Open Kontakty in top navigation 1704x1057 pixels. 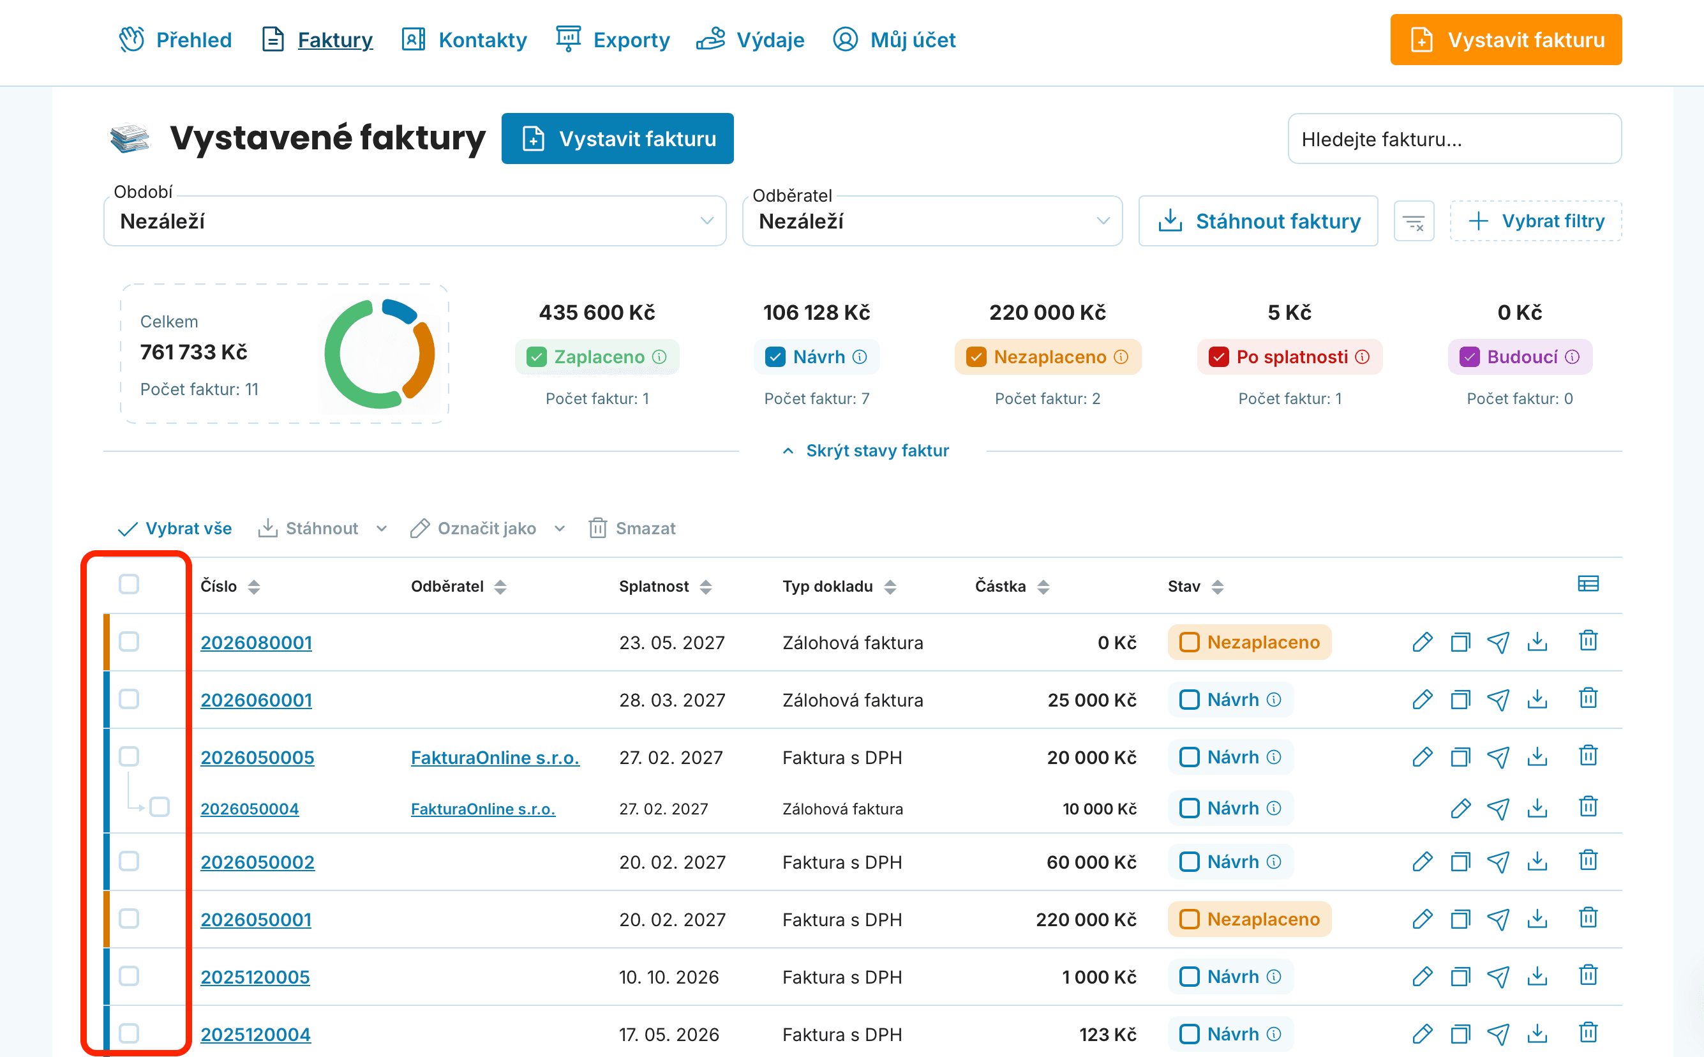[x=464, y=40]
